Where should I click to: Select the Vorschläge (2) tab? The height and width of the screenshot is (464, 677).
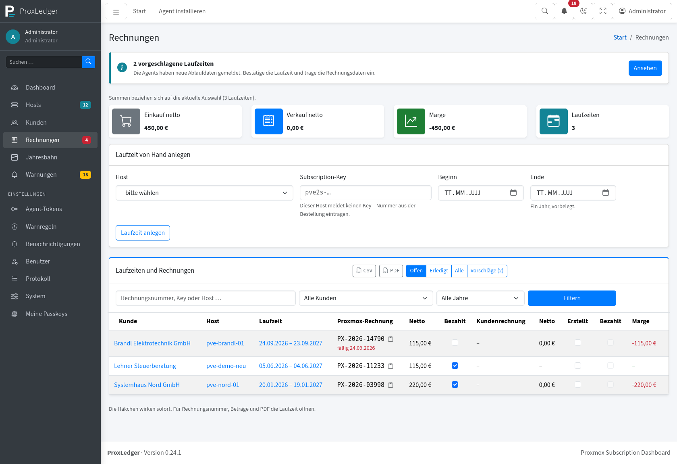click(487, 271)
